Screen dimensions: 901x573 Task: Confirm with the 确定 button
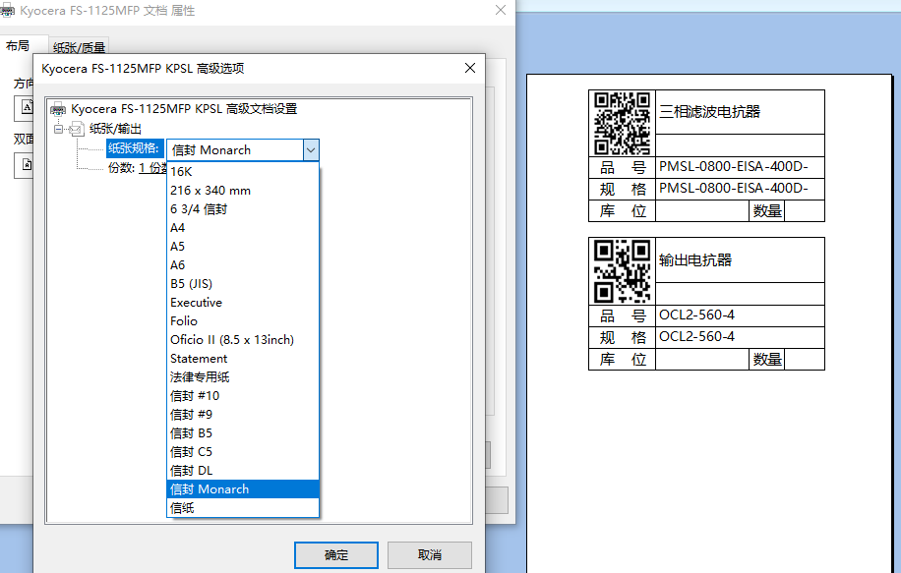(336, 555)
